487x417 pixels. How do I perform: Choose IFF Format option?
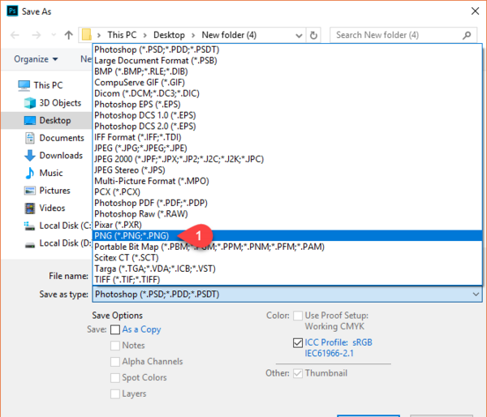point(287,137)
